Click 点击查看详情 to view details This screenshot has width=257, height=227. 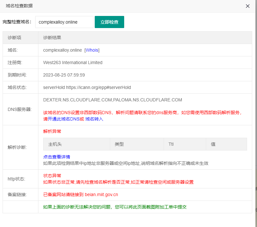pos(57,157)
